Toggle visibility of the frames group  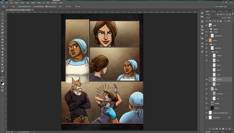coord(207,32)
